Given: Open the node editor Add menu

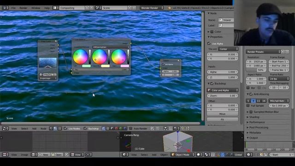Looking at the screenshot, I should click(34, 129).
